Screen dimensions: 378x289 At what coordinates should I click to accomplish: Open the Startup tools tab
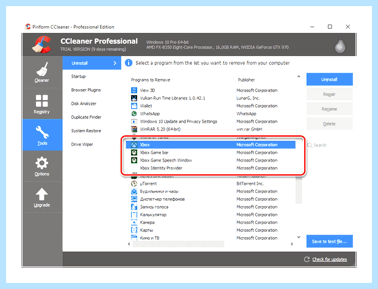pyautogui.click(x=92, y=76)
